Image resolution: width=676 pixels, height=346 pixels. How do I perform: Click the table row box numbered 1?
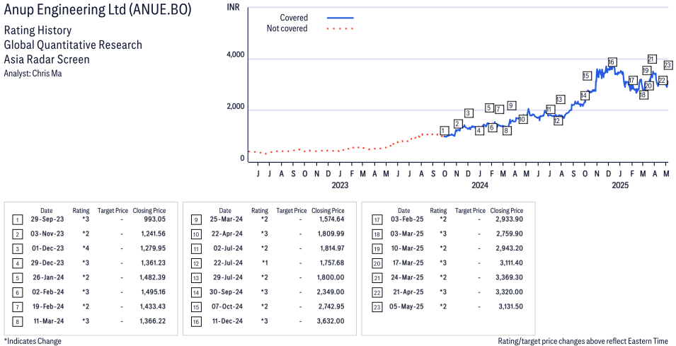16,220
